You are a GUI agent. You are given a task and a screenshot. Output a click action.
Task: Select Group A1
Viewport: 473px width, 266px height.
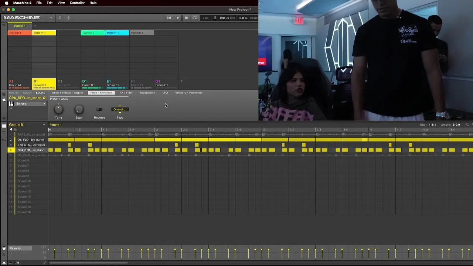pyautogui.click(x=20, y=83)
